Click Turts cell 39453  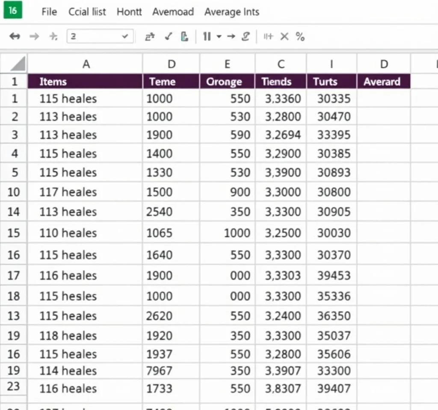point(331,275)
